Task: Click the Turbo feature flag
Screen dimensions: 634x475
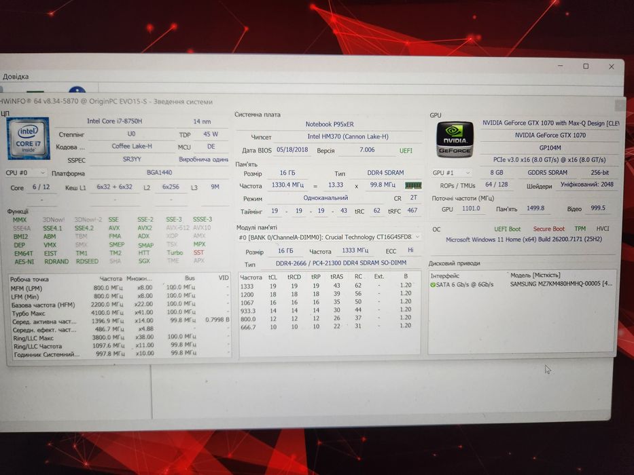Action: [175, 252]
